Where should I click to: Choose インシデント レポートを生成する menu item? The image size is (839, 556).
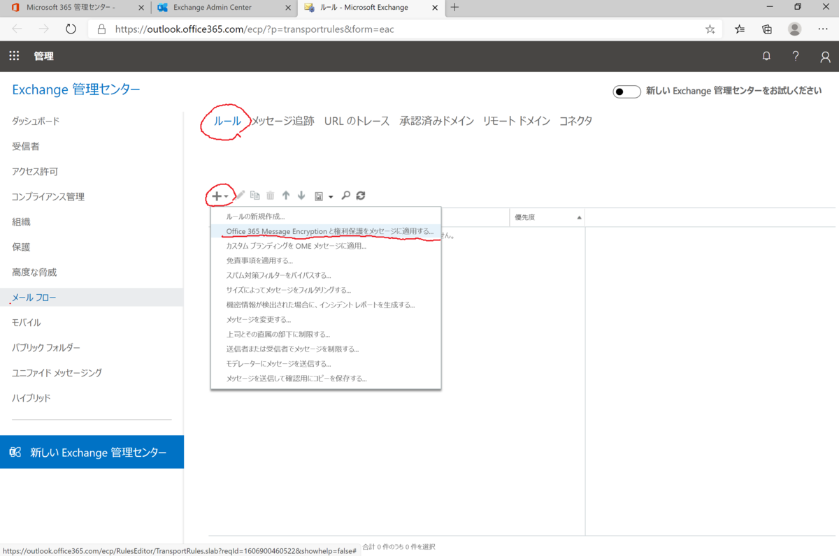click(x=326, y=305)
